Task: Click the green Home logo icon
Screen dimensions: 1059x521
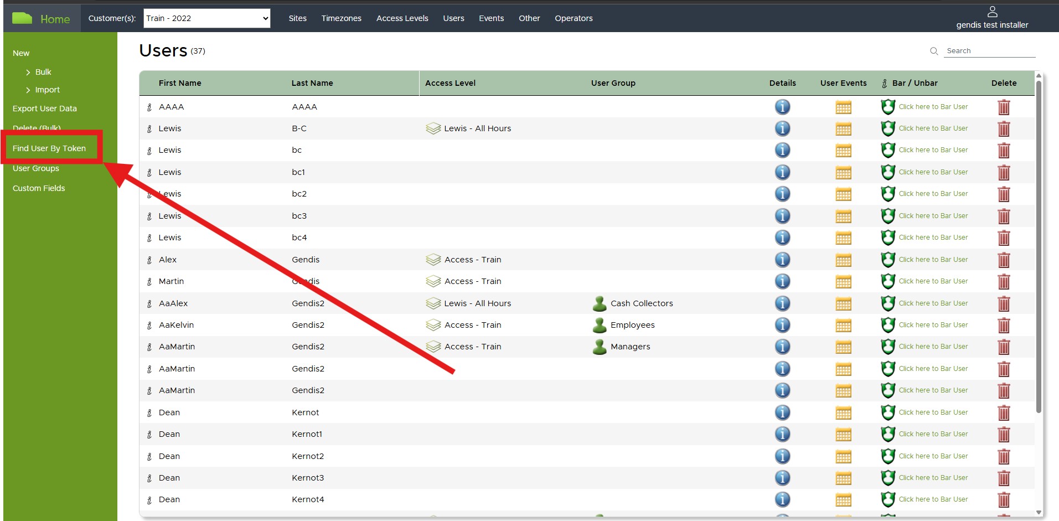Action: click(22, 18)
